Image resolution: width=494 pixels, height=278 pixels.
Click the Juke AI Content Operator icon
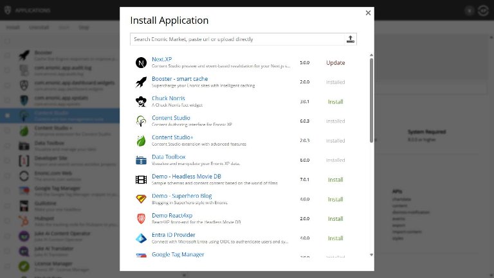point(24,236)
